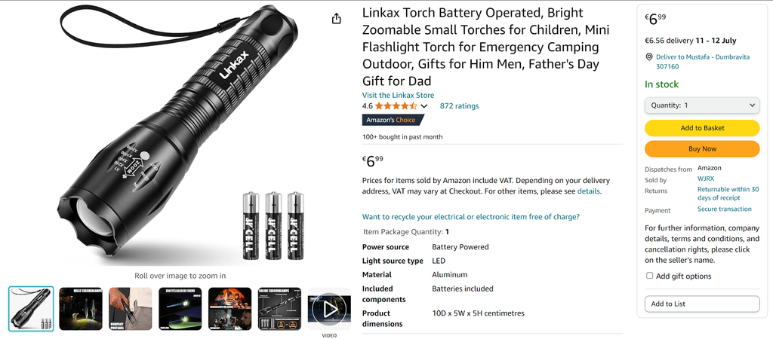Screen dimensions: 773x339
Task: Select the camping scene thumbnail
Action: tap(229, 309)
